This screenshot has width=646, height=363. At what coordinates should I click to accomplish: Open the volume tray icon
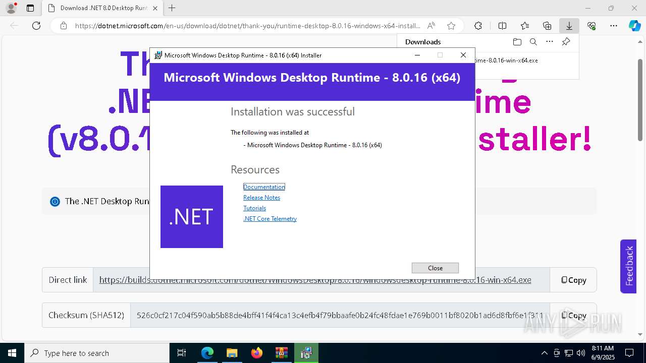point(581,353)
